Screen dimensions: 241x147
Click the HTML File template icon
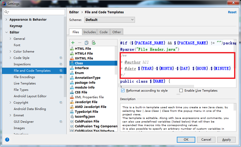click(x=72, y=49)
